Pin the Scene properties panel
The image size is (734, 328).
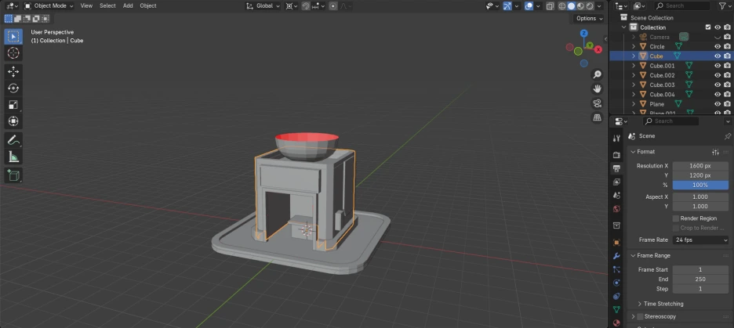tap(727, 136)
